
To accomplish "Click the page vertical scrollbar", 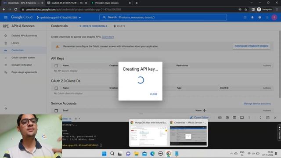I will coord(280,64).
